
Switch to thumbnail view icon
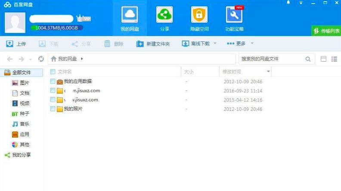323,59
